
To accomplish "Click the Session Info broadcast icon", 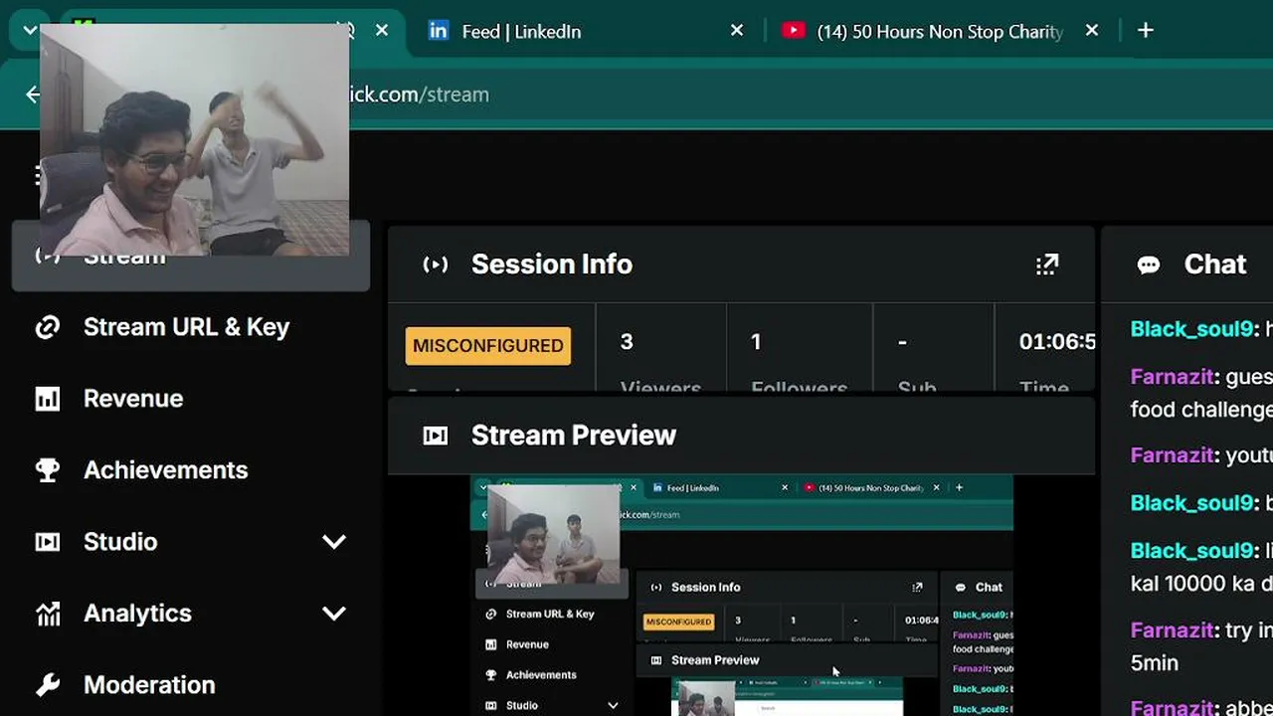I will [x=436, y=265].
